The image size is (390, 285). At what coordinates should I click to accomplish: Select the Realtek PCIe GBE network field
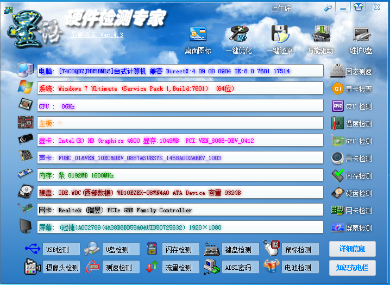click(180, 210)
